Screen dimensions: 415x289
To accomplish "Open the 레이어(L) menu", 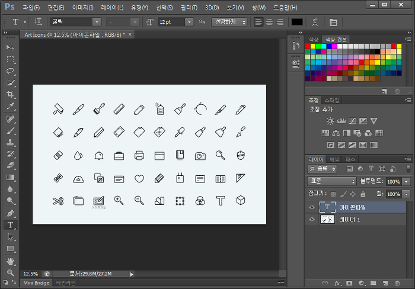I will point(112,8).
